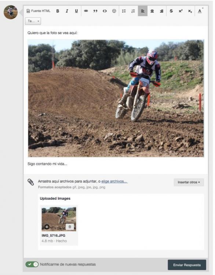This screenshot has width=215, height=275.
Task: Create a numbered list
Action: (133, 11)
